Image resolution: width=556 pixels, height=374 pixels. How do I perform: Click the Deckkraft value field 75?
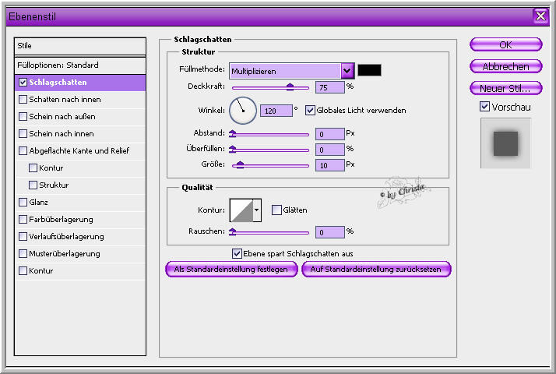[x=329, y=87]
